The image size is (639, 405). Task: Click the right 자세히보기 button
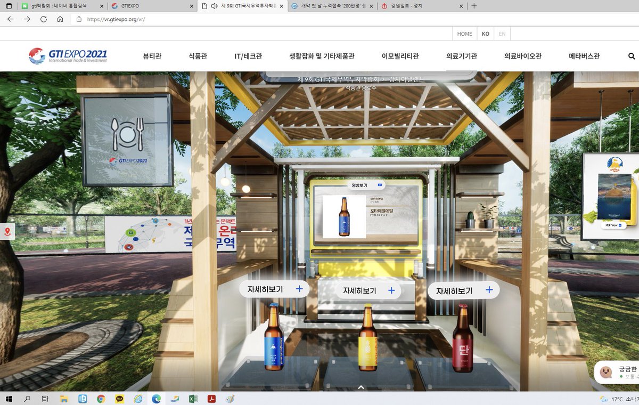(464, 290)
